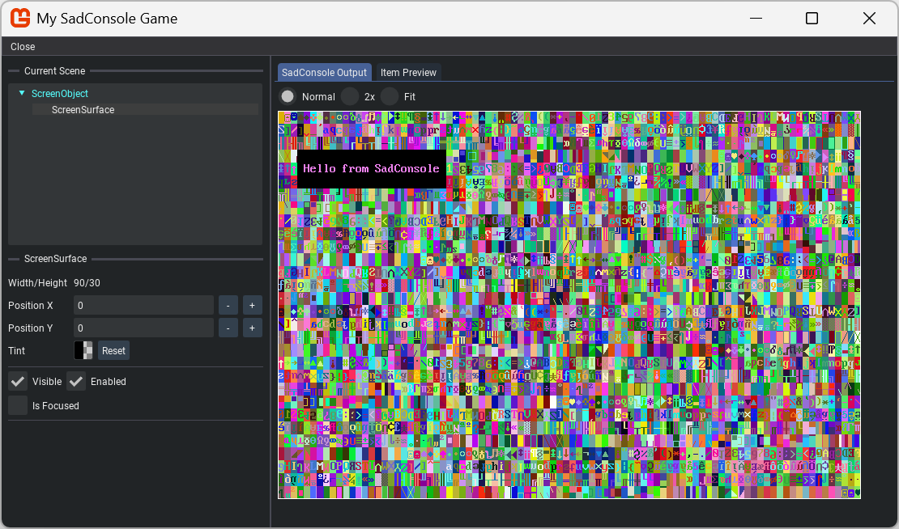899x529 pixels.
Task: Increment Position X with the plus button
Action: point(252,305)
